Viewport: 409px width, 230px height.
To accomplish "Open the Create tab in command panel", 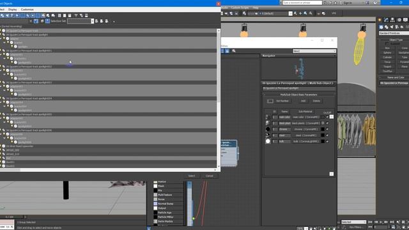I will [380, 20].
